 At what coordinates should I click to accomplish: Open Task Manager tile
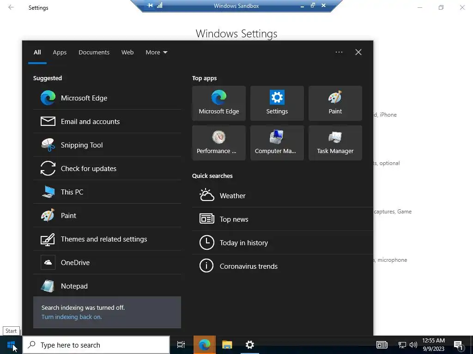tap(335, 143)
